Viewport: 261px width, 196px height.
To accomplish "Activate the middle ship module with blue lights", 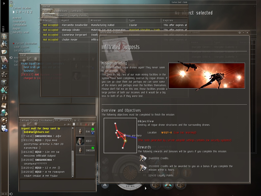I will pos(168,185).
